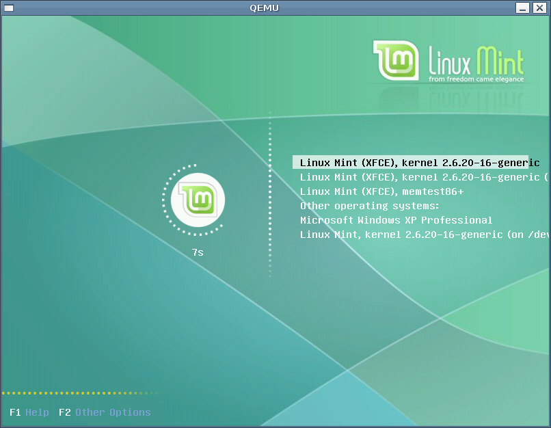Minimize the QEMU window
551x428 pixels.
point(522,8)
